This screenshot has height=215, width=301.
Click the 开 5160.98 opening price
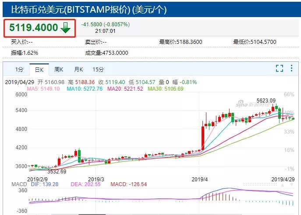(51, 82)
